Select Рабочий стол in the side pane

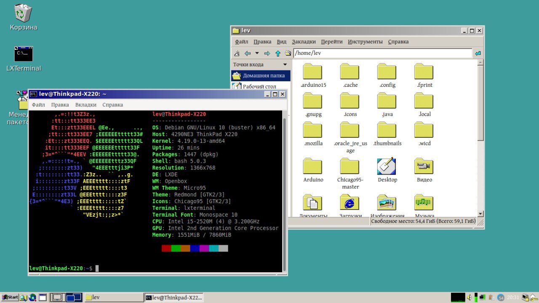(x=261, y=86)
